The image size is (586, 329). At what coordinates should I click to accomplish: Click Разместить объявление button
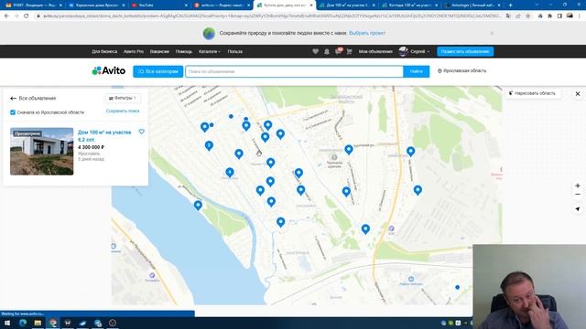[x=465, y=51]
